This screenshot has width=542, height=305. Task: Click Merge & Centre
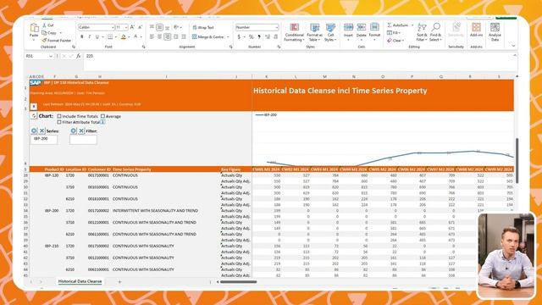[x=208, y=36]
